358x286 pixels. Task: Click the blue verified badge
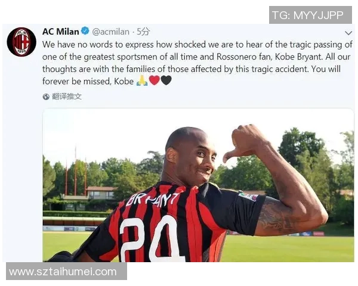coord(85,31)
